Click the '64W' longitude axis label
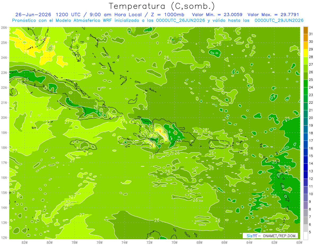318x246 pixels. [x=249, y=243]
